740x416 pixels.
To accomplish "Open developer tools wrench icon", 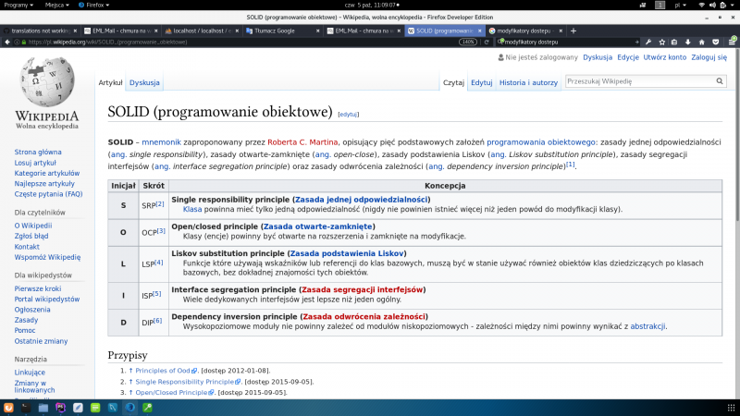I will 648,42.
